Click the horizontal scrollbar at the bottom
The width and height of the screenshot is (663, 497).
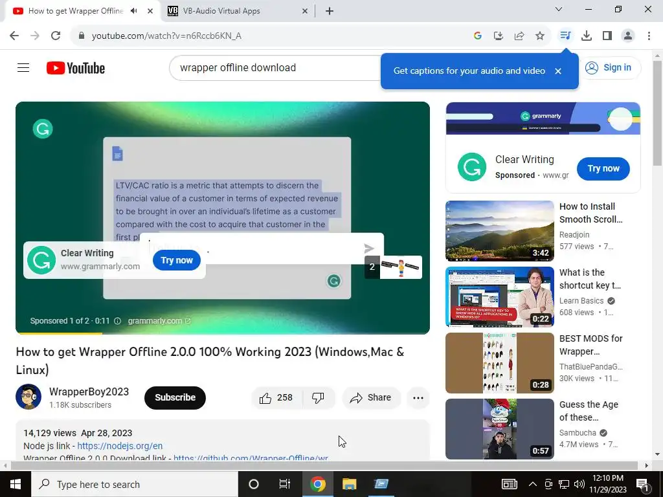(324, 465)
